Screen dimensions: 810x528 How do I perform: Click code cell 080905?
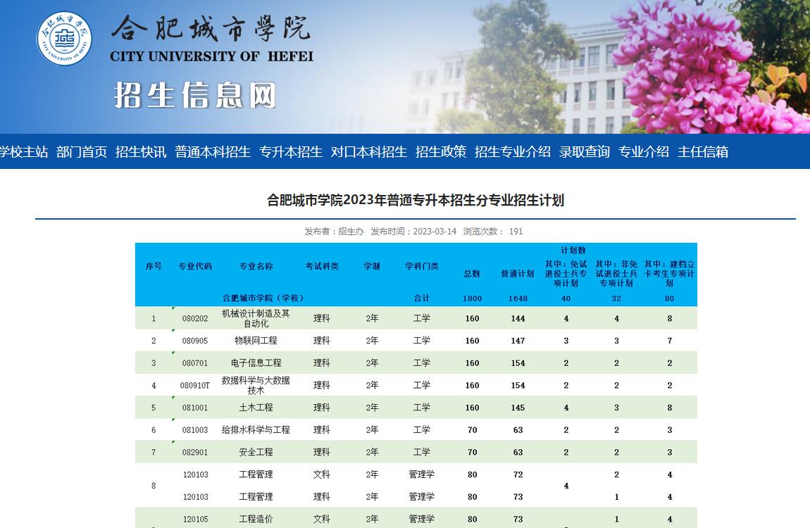tap(195, 341)
